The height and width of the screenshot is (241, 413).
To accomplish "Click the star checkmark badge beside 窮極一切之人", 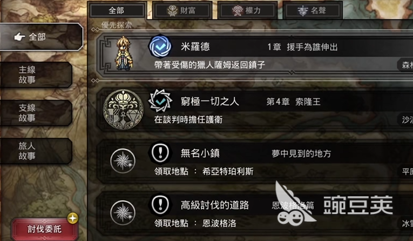I will pos(160,101).
